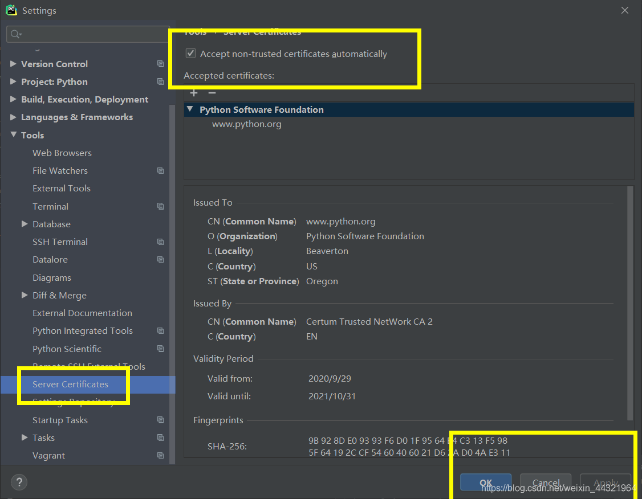
Task: Click the search magnifier icon
Action: (15, 34)
